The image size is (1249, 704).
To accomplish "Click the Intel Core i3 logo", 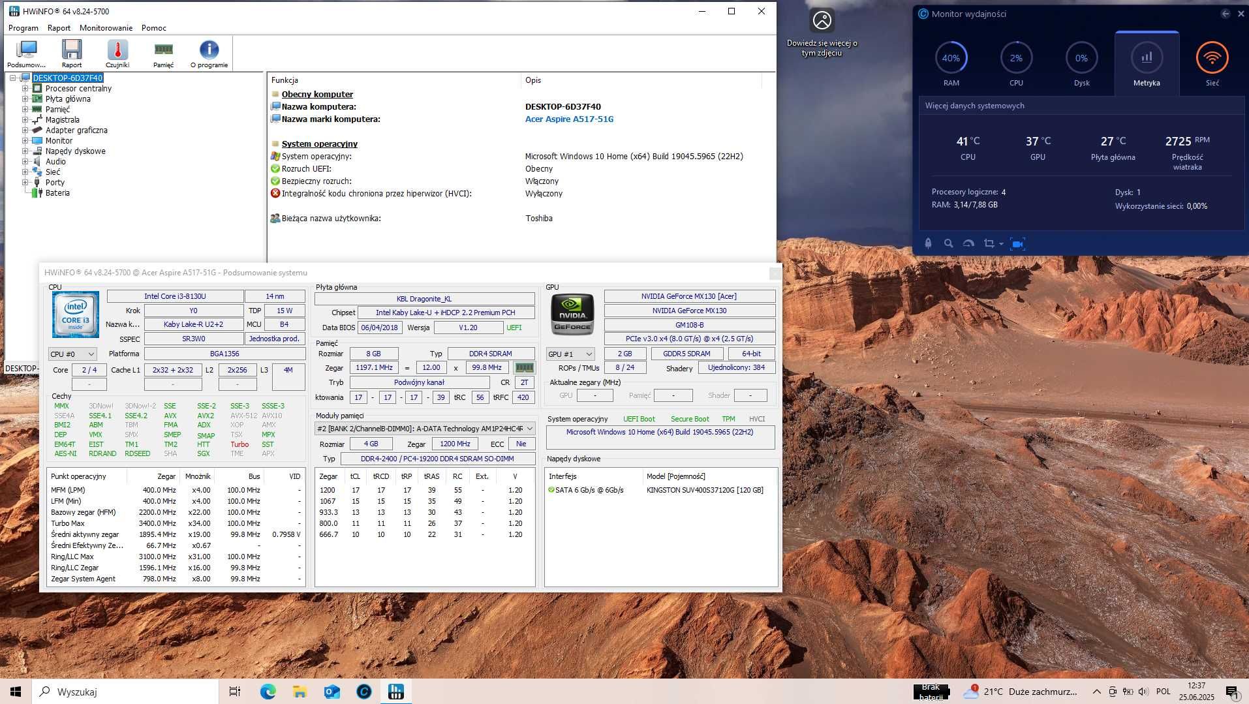I will (x=76, y=314).
